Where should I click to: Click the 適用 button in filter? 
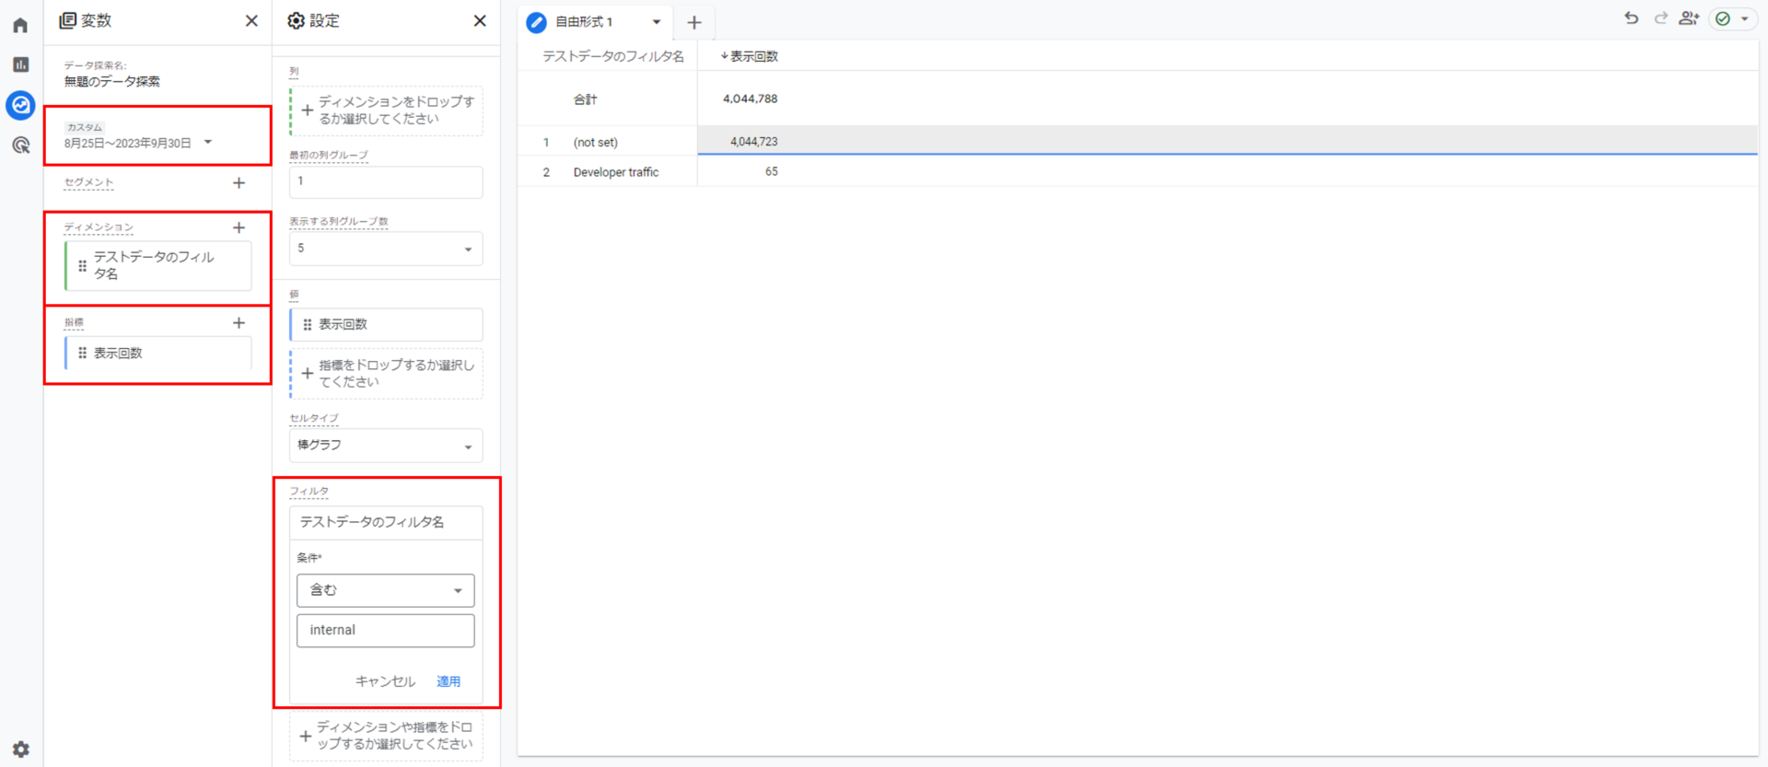448,681
